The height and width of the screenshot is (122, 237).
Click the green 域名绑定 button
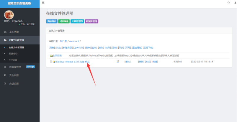click(x=64, y=21)
